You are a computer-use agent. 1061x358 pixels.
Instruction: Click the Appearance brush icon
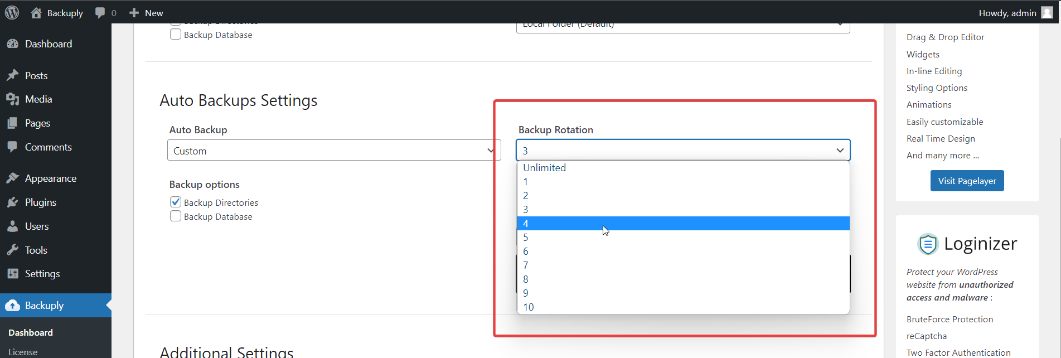pyautogui.click(x=13, y=178)
